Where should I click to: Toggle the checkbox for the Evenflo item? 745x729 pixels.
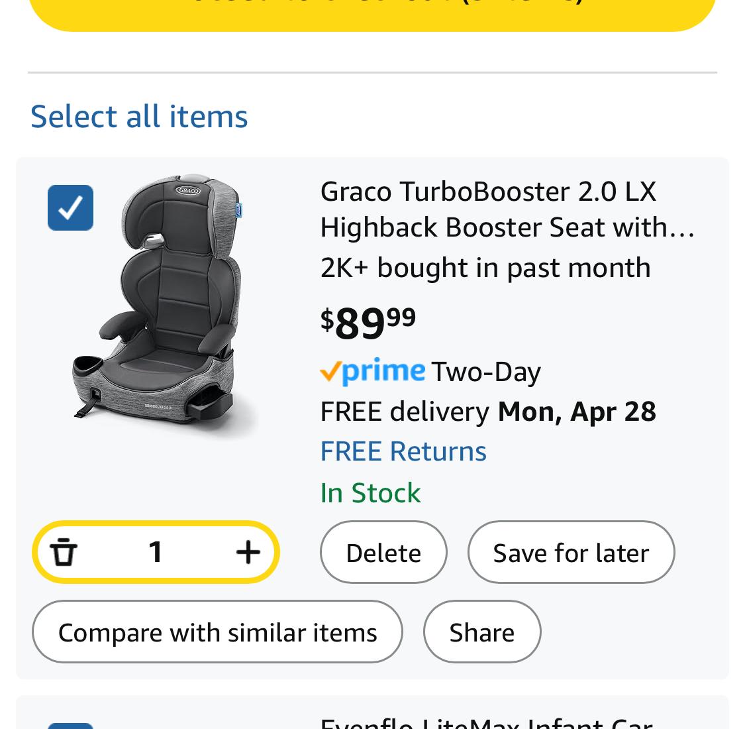click(70, 725)
